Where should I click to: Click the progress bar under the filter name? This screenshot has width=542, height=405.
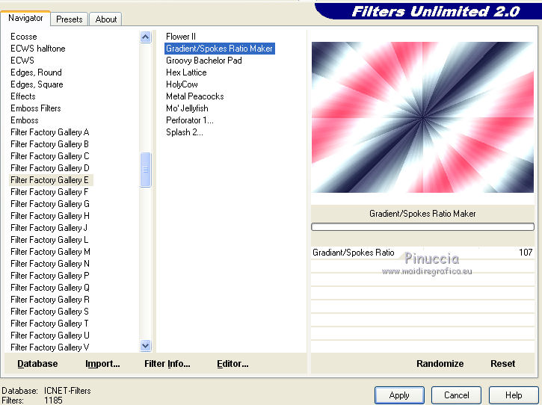click(x=422, y=226)
